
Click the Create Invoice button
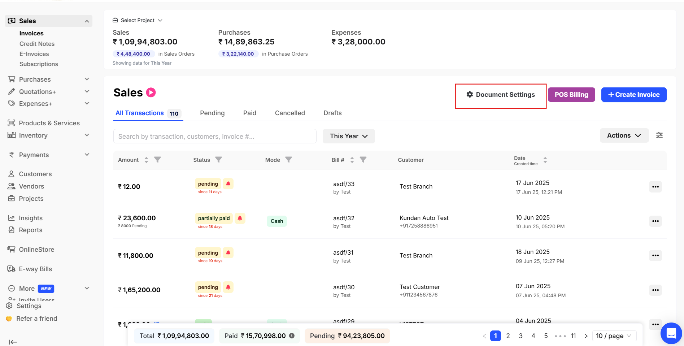tap(634, 95)
